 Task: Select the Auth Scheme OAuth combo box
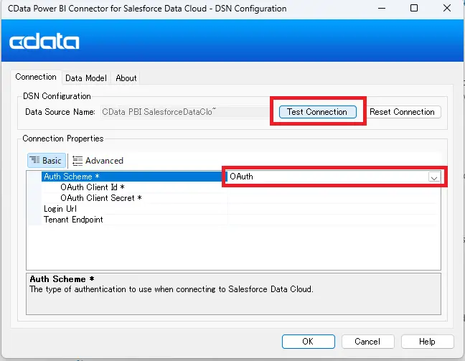click(x=327, y=177)
